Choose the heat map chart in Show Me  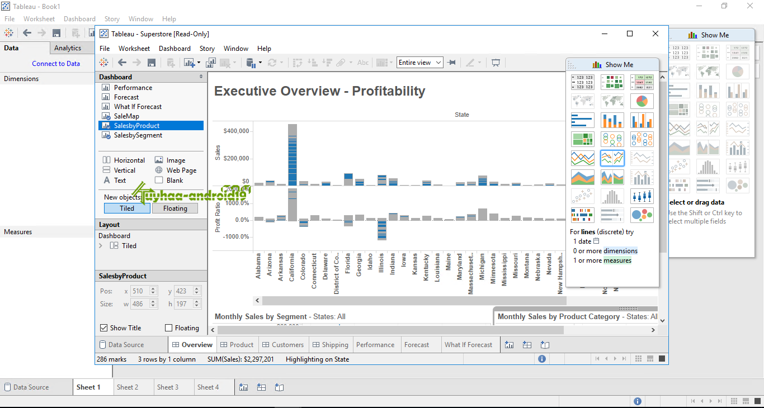point(612,82)
